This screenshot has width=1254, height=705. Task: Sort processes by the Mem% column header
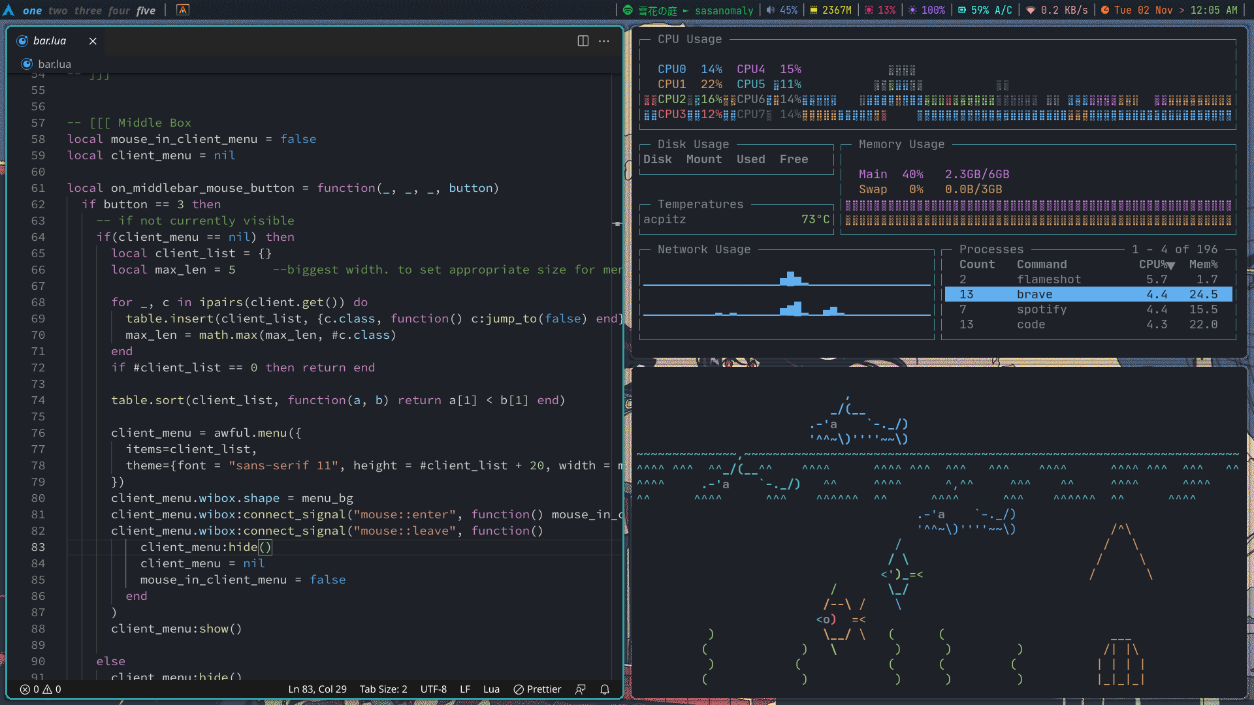tap(1203, 264)
